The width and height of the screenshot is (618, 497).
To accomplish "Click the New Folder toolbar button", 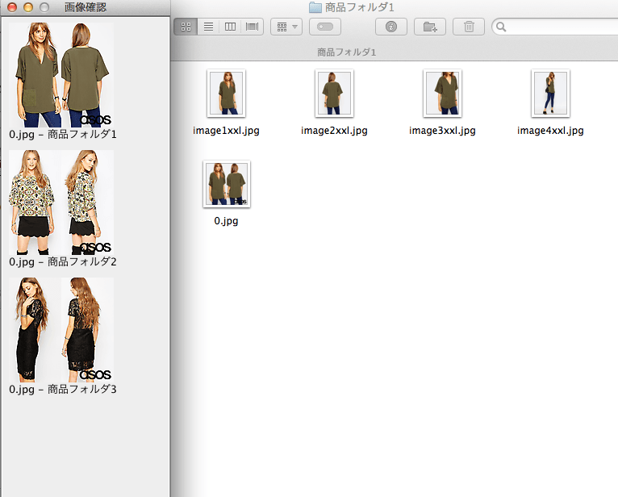I will pos(430,27).
